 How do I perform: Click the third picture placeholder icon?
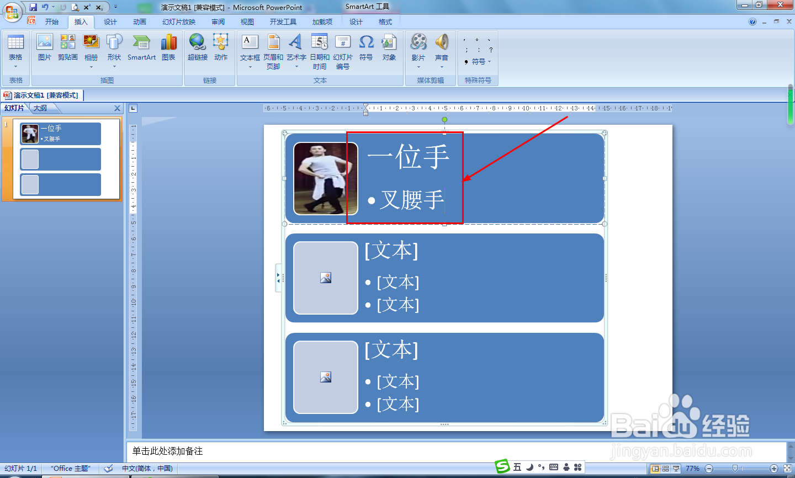(326, 377)
